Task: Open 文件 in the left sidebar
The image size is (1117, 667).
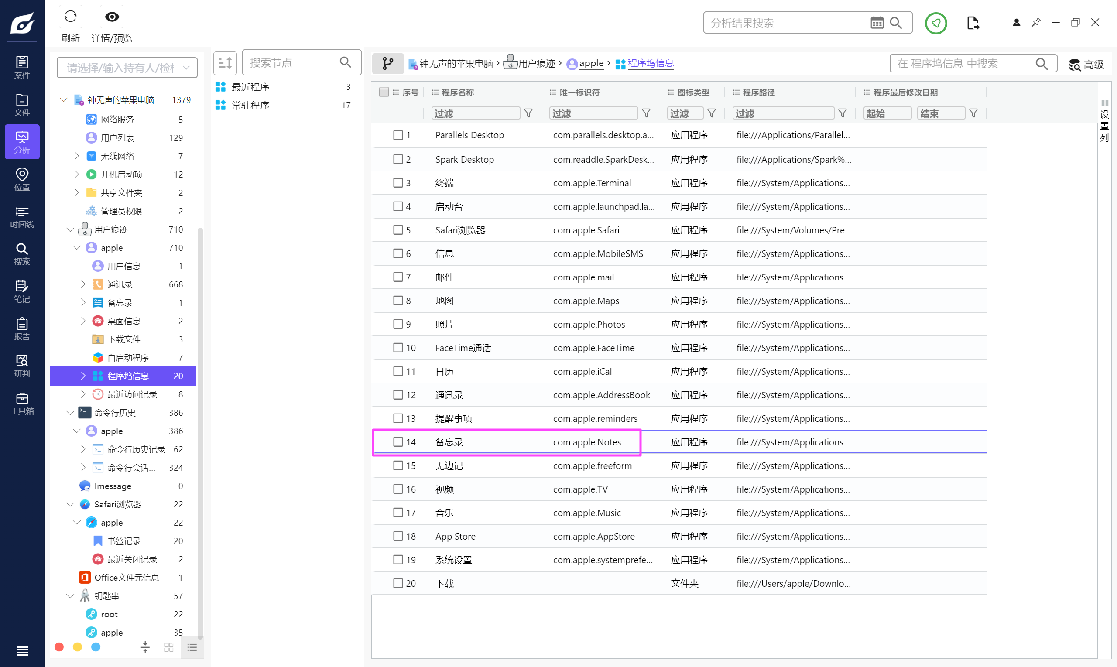Action: coord(22,105)
